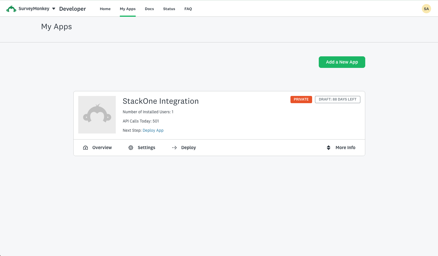Click the Add a New App button
The height and width of the screenshot is (256, 438).
(342, 62)
